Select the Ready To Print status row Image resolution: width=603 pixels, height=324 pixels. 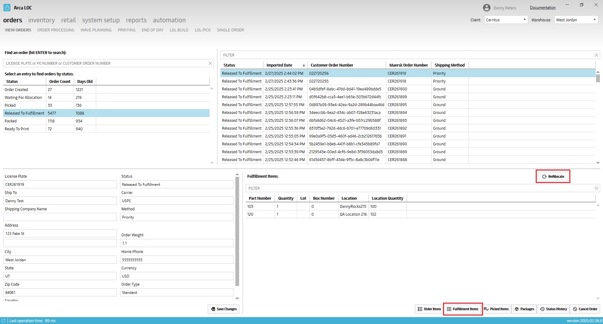pos(106,129)
